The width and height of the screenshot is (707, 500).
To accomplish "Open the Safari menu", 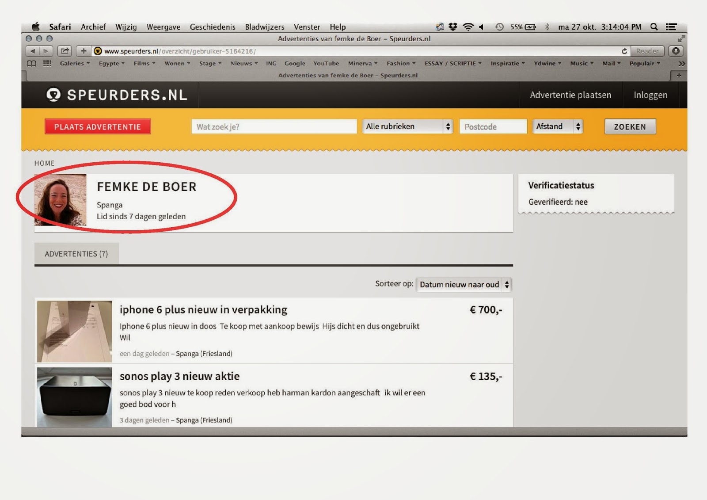I will (60, 27).
